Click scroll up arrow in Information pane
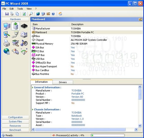 (x=140, y=87)
